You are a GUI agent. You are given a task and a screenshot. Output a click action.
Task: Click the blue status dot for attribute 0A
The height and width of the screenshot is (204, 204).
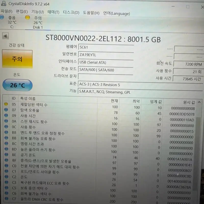click(6, 121)
